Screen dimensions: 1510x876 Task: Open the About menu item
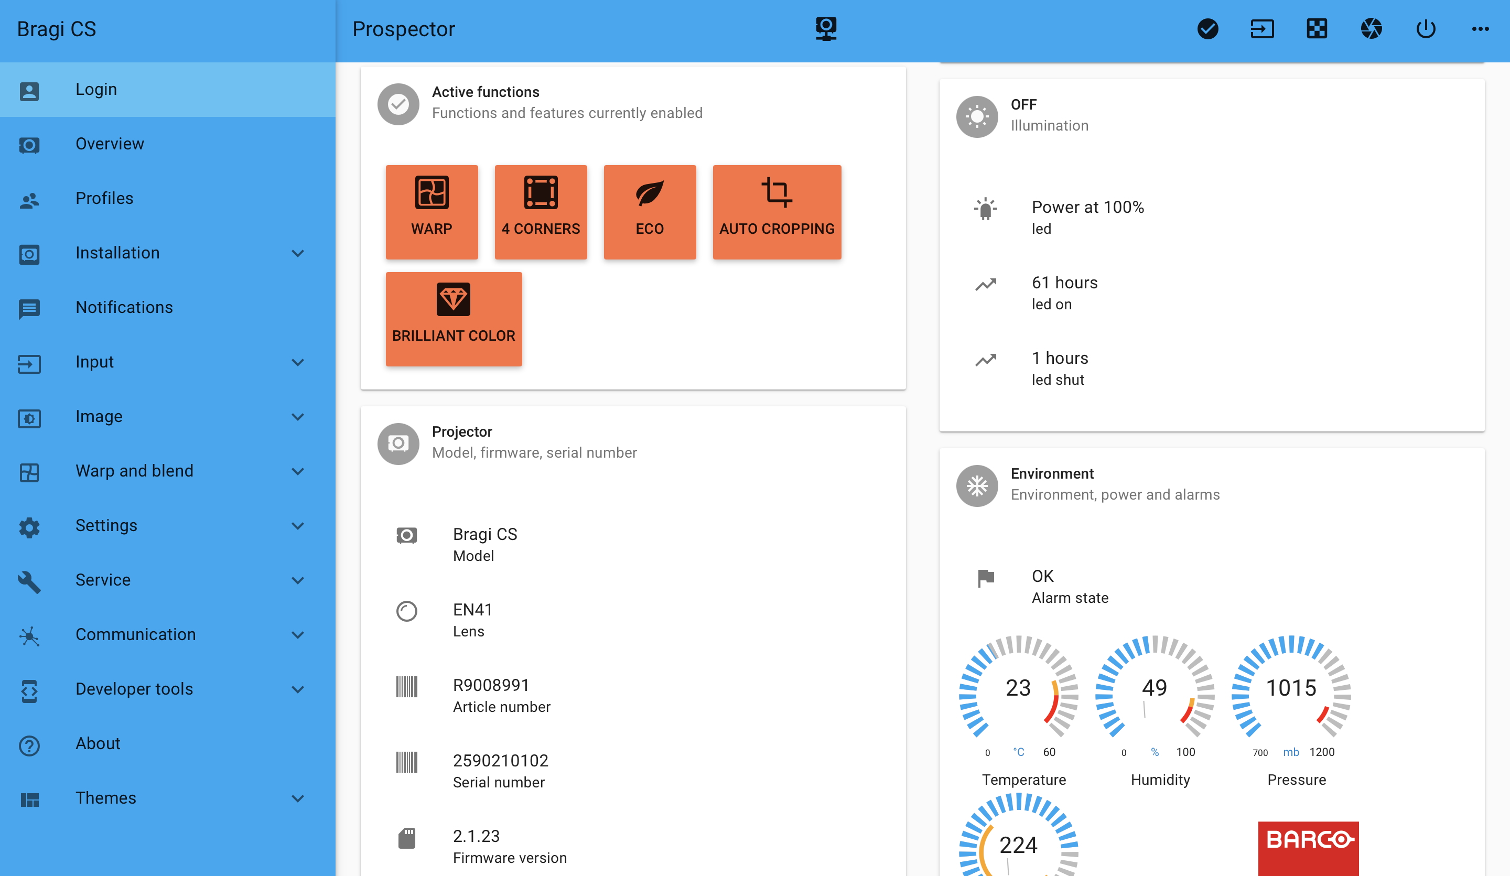[168, 743]
